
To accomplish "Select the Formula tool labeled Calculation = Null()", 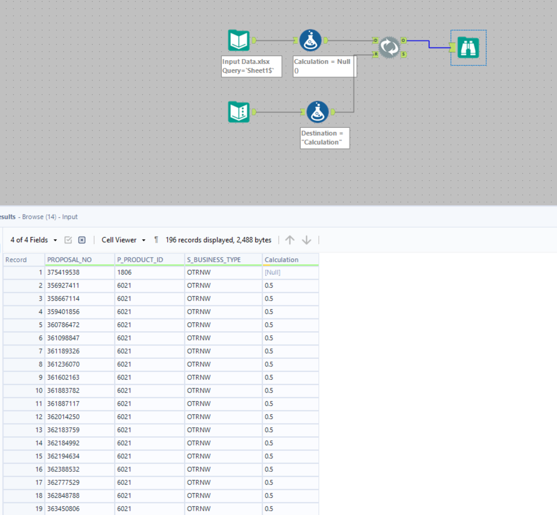I will (x=310, y=40).
